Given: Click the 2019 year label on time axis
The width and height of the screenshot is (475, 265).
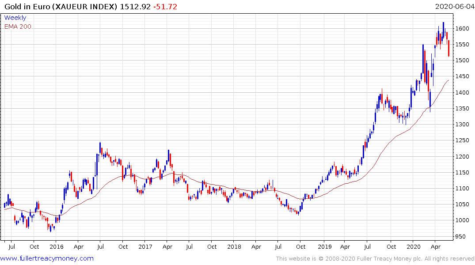Looking at the screenshot, I should coord(325,246).
